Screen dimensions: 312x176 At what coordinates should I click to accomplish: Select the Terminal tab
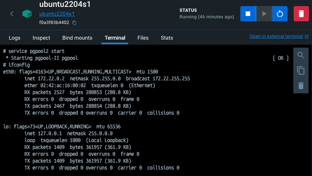click(115, 38)
